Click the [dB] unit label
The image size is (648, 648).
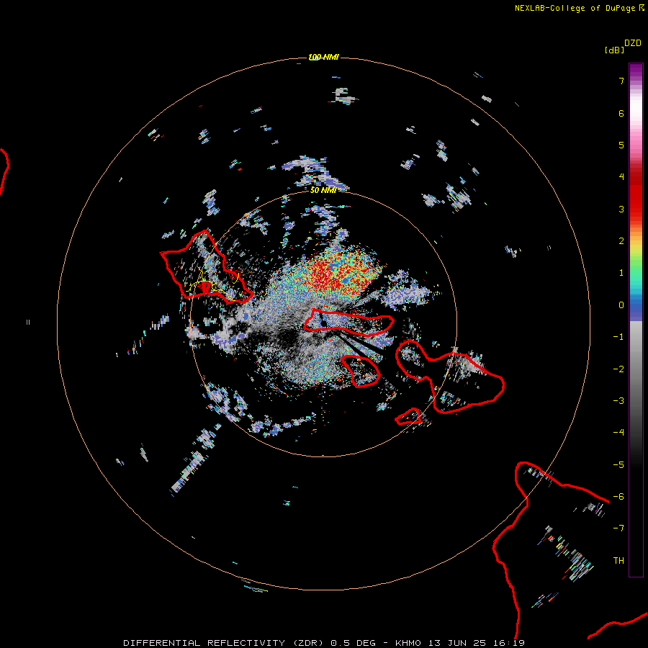[x=614, y=50]
